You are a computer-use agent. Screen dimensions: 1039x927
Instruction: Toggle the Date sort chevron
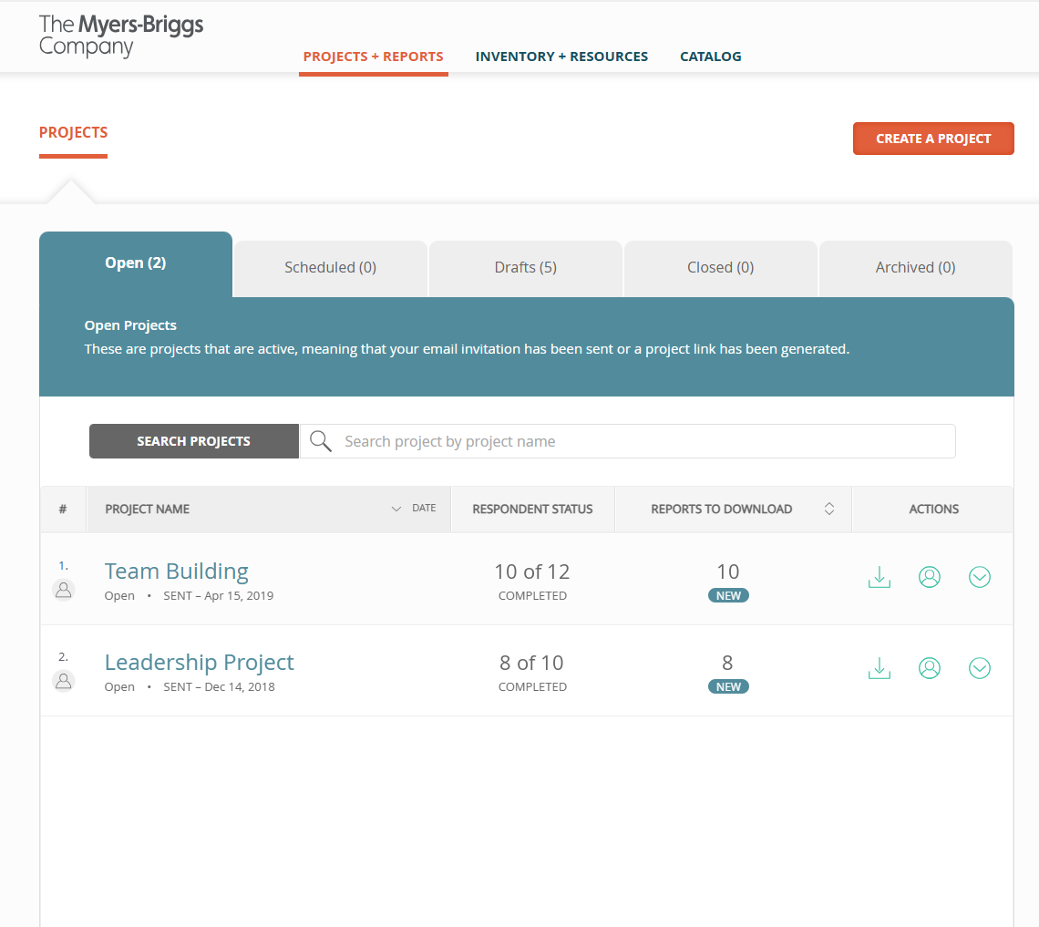pyautogui.click(x=396, y=509)
